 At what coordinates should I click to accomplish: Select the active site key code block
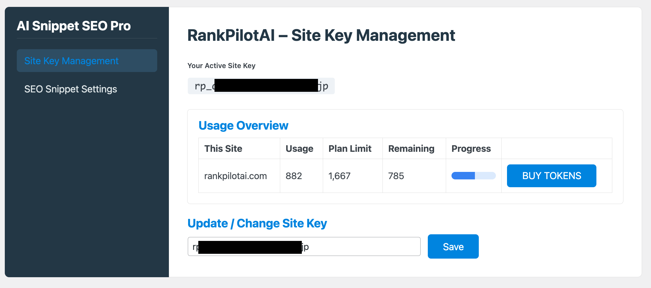coord(261,86)
